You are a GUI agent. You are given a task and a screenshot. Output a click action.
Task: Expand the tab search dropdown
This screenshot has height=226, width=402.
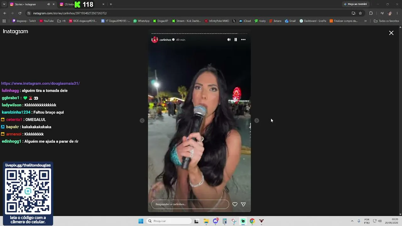[x=4, y=4]
